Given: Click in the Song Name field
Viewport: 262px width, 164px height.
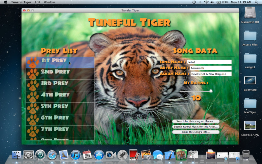Looking at the screenshot, I should tap(209, 62).
